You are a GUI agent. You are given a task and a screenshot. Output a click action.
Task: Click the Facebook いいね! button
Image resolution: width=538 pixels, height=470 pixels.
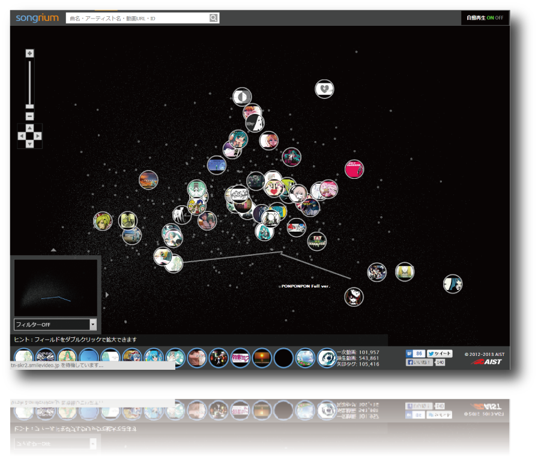pyautogui.click(x=420, y=363)
